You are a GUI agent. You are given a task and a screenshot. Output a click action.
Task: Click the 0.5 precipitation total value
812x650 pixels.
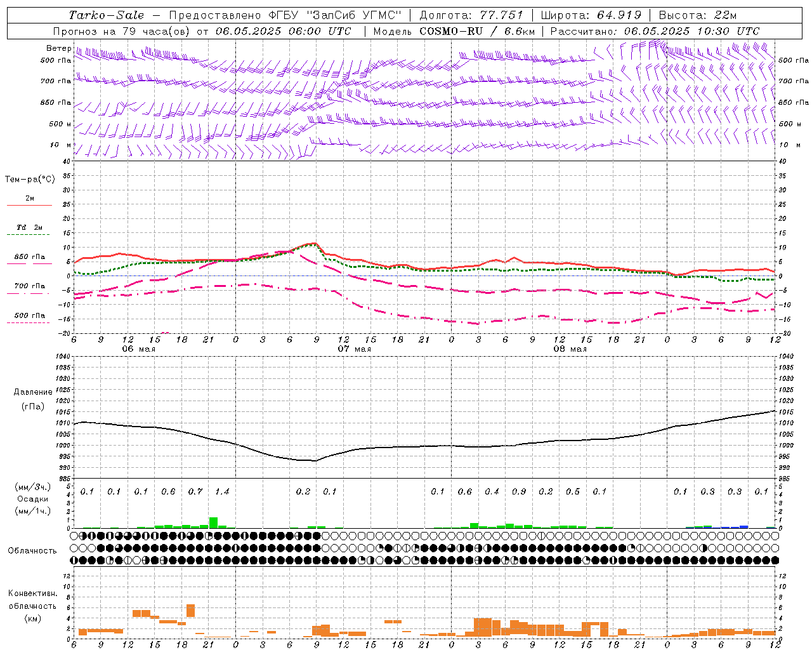[x=573, y=492]
